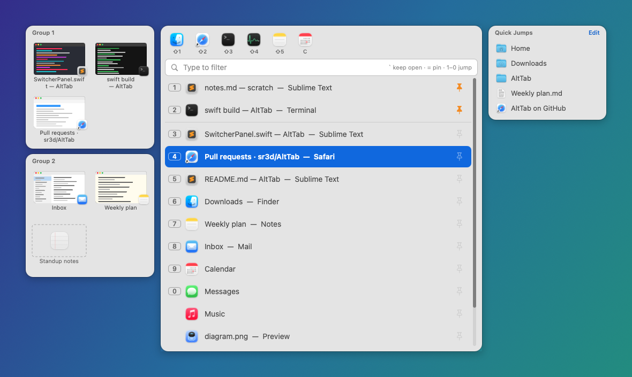Click the Mail icon in Inbox row
The width and height of the screenshot is (632, 377).
(x=192, y=247)
